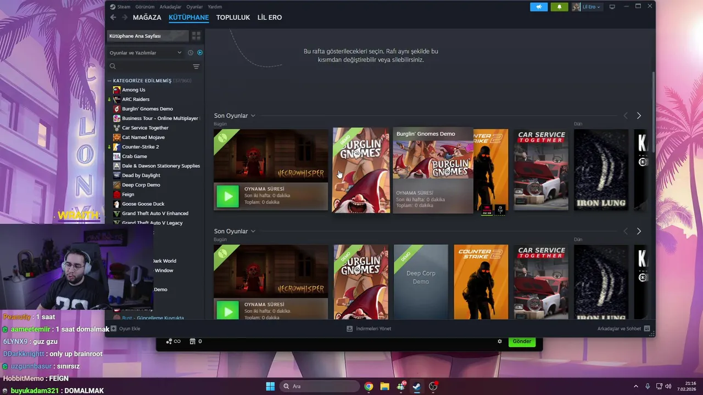The height and width of the screenshot is (395, 703).
Task: Open Deep Corp Demo tile, second shelf
Action: click(x=421, y=282)
